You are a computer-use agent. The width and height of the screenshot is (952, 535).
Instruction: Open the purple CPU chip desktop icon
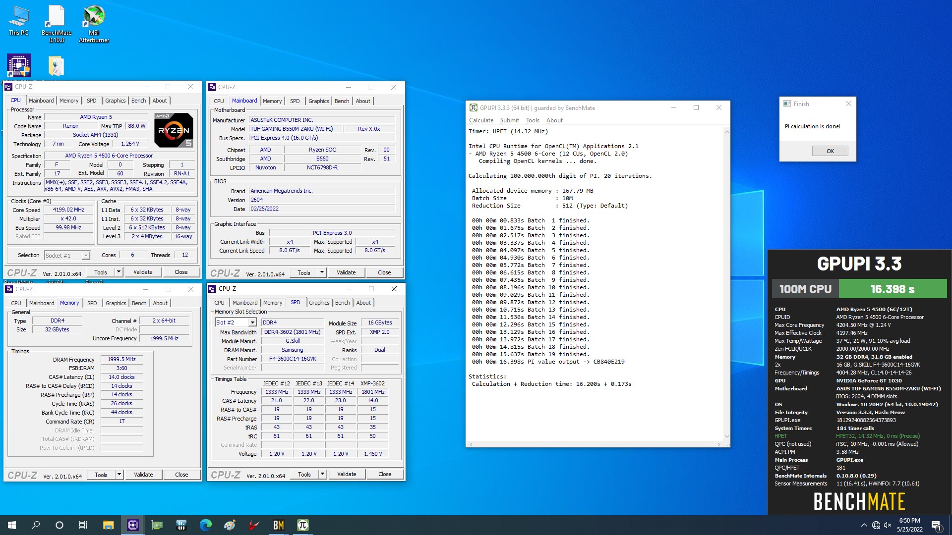point(18,65)
